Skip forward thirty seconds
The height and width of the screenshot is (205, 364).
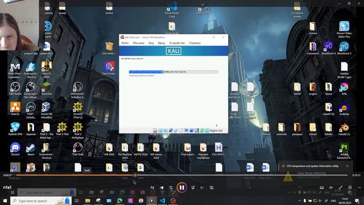193,187
